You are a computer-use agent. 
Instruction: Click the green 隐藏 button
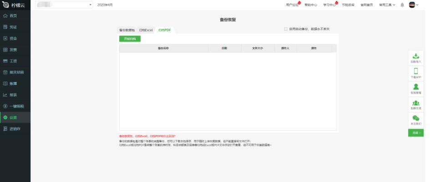416,133
